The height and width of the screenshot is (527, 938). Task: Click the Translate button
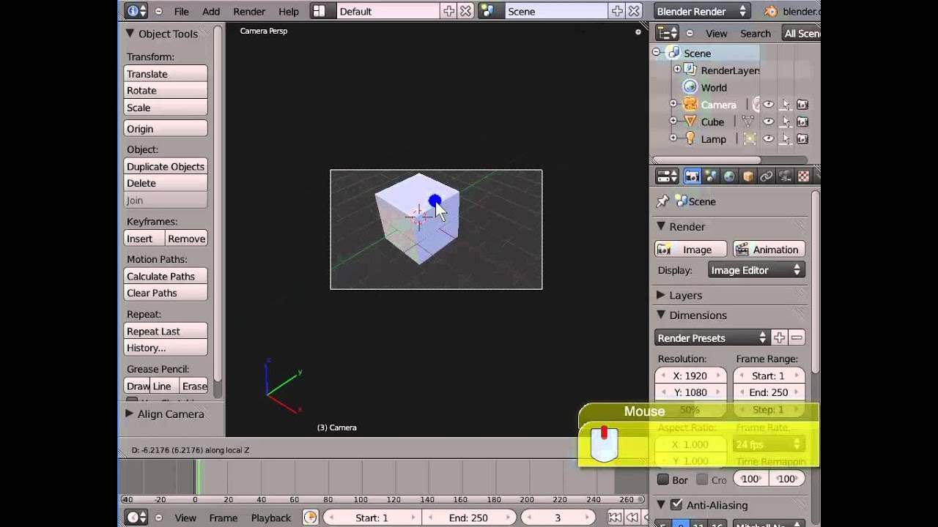[166, 73]
